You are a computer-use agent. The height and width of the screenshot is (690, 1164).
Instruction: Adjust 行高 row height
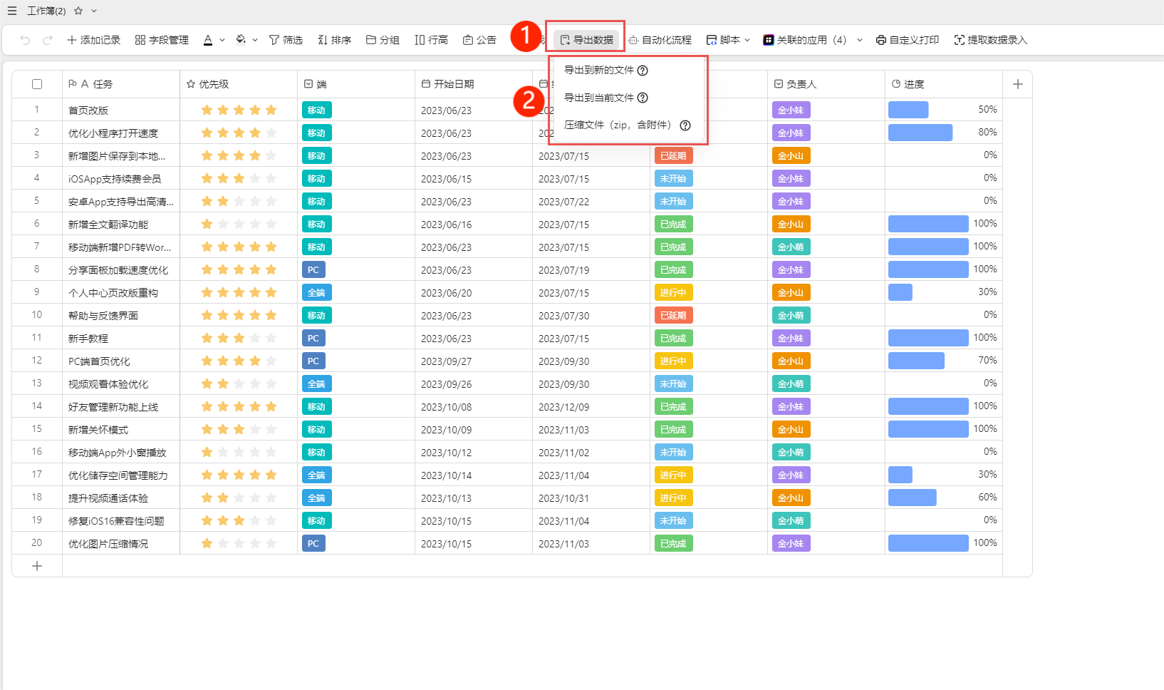coord(431,40)
